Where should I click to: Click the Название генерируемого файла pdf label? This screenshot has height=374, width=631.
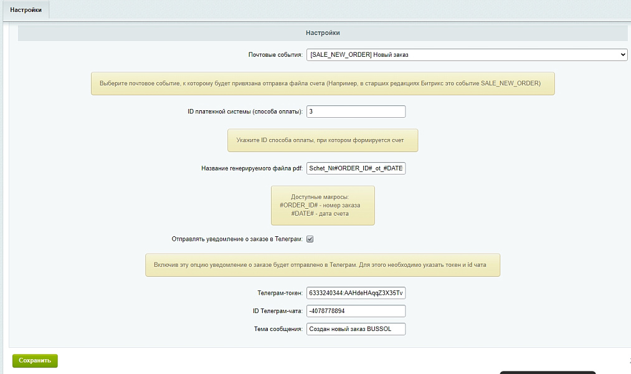tap(252, 168)
